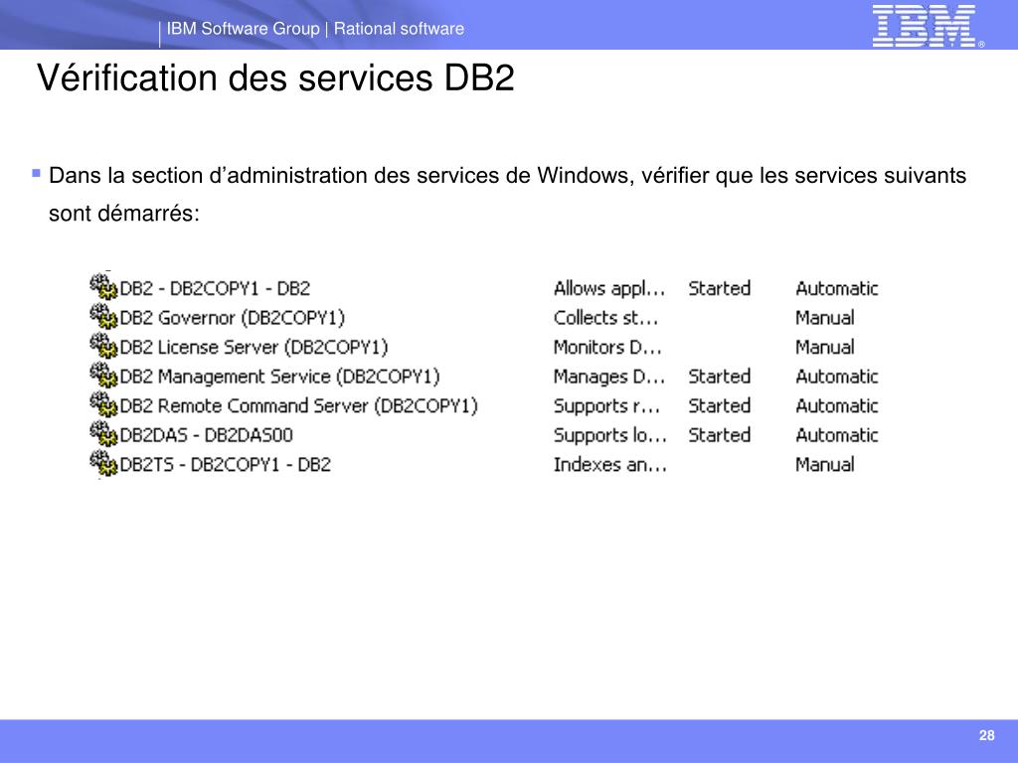
Task: Click the description 'Supports r...'
Action: click(x=606, y=406)
